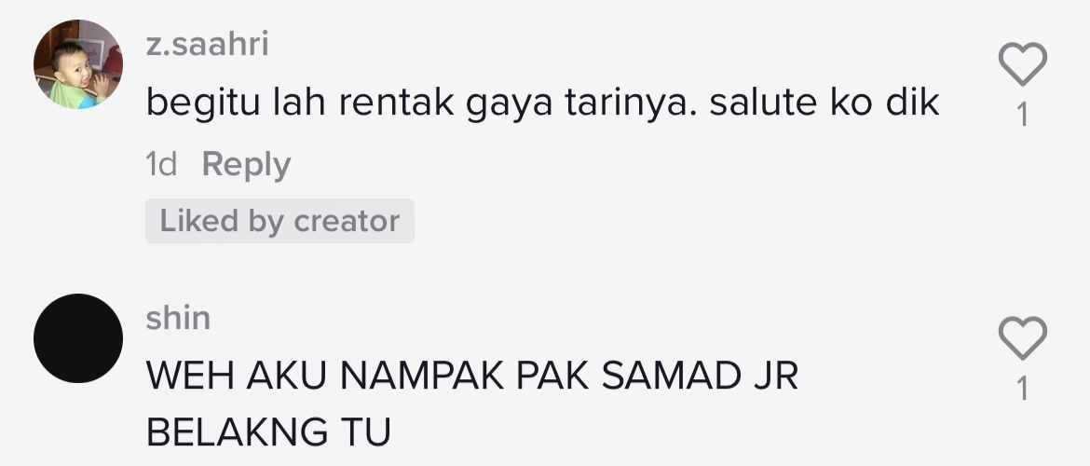Reply to z.saahri's comment

click(246, 165)
